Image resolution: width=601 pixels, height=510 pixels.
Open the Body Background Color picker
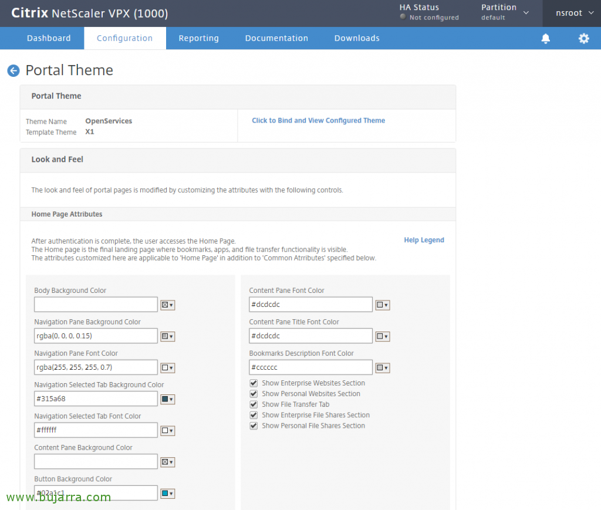[167, 305]
